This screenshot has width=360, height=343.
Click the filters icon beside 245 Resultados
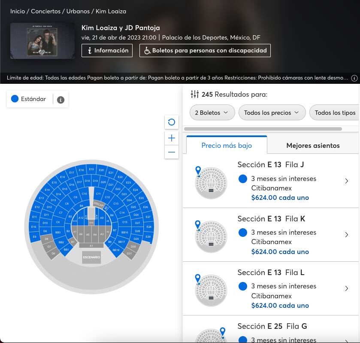point(195,94)
